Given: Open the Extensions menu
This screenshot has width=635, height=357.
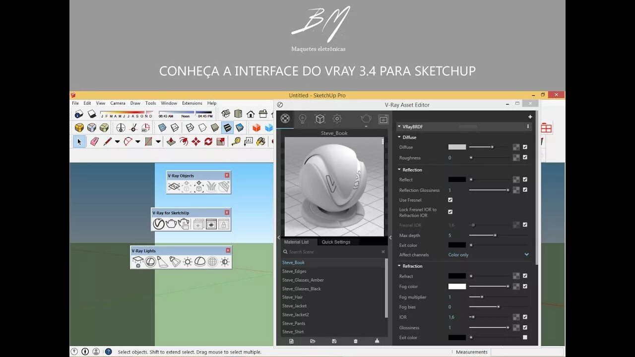Looking at the screenshot, I should (x=192, y=103).
